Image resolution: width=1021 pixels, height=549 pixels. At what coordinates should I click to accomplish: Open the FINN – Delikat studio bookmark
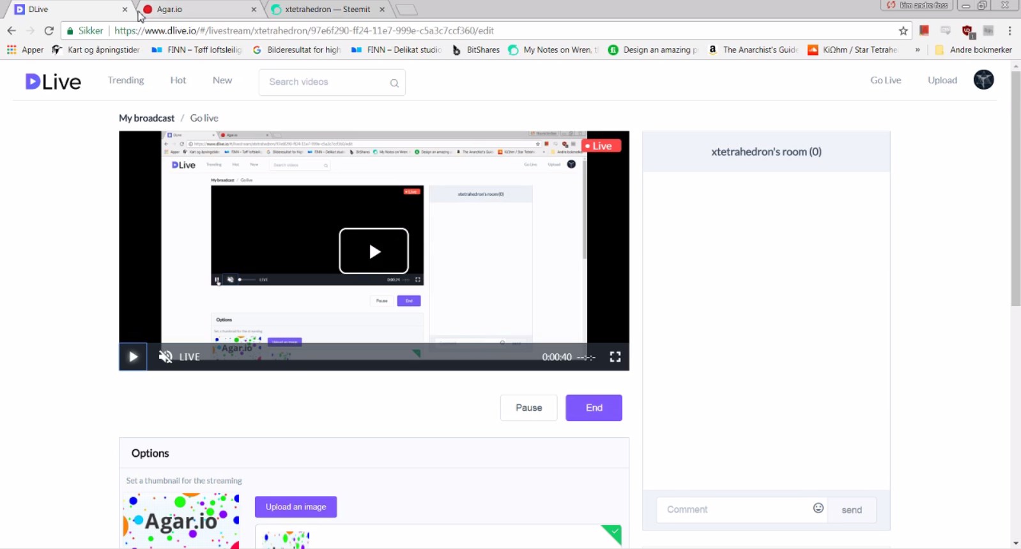point(397,49)
